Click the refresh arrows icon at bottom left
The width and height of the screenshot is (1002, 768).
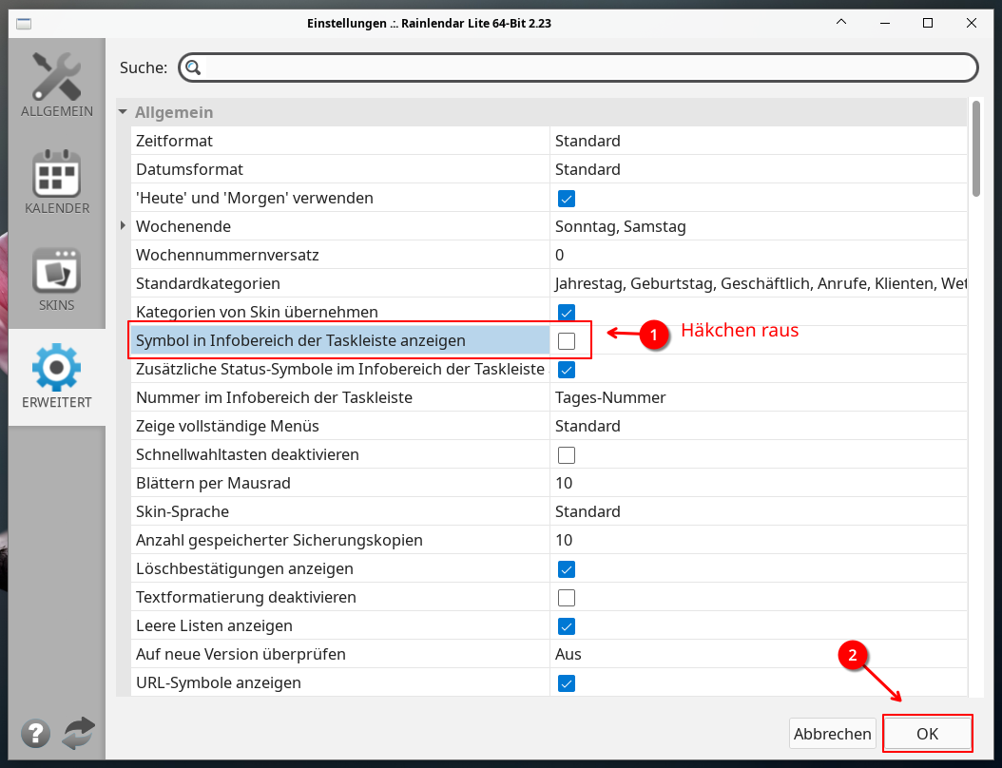pyautogui.click(x=79, y=733)
